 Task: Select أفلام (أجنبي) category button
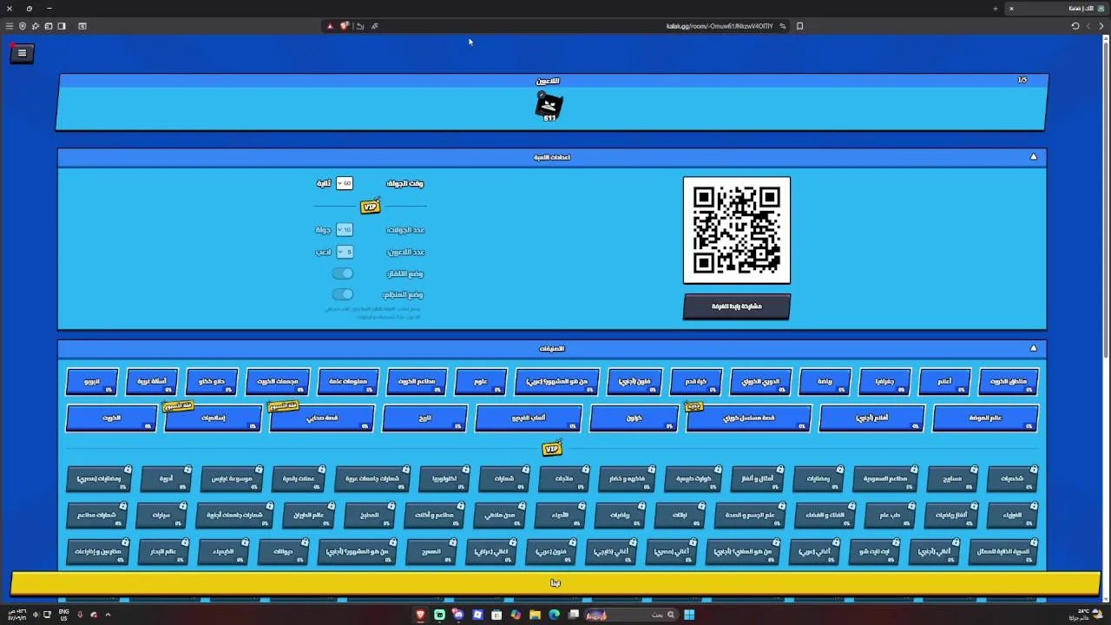[872, 418]
